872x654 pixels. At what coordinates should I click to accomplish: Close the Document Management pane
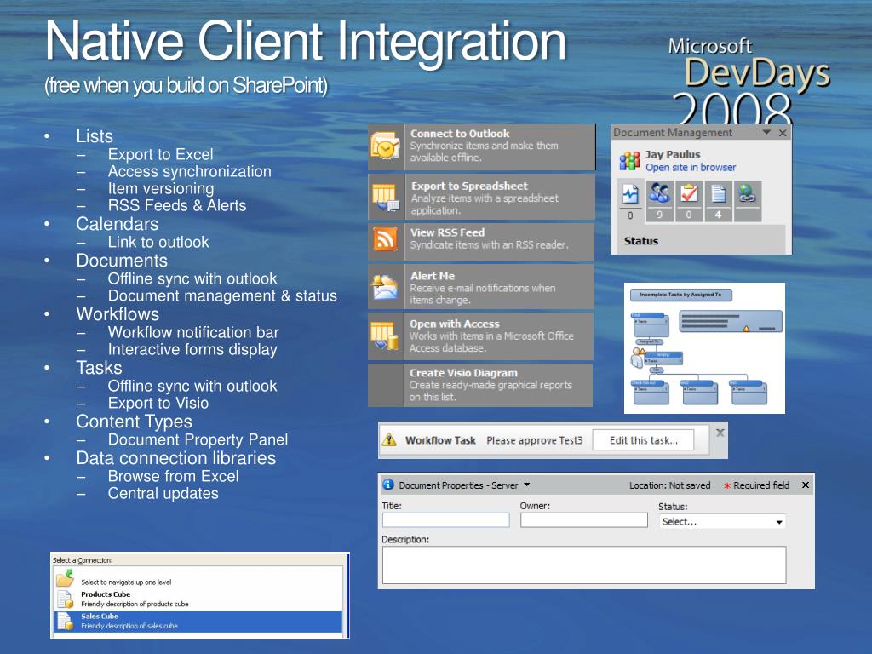[783, 133]
